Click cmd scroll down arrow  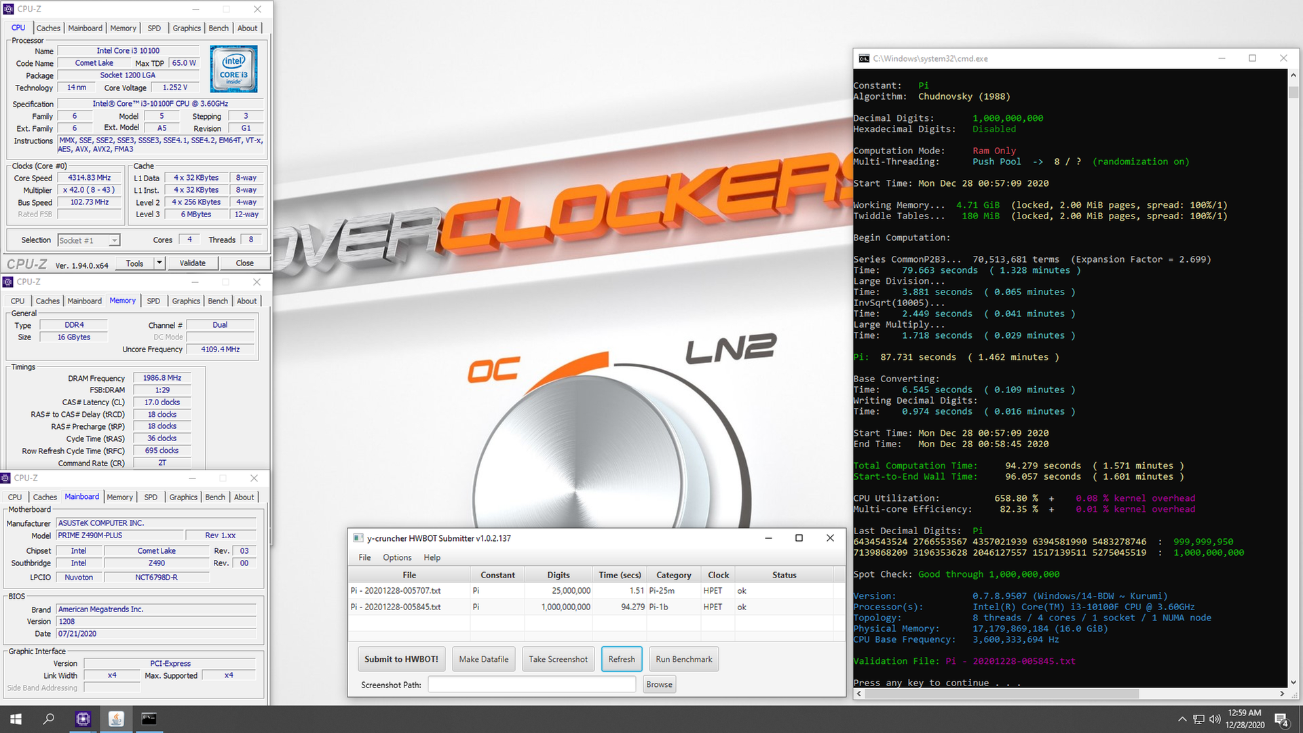pos(1293,682)
